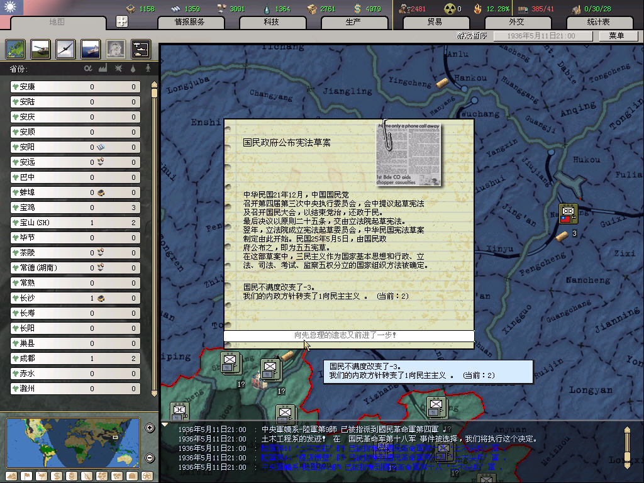
Task: Select province 安顺 in the list
Action: tap(75, 132)
